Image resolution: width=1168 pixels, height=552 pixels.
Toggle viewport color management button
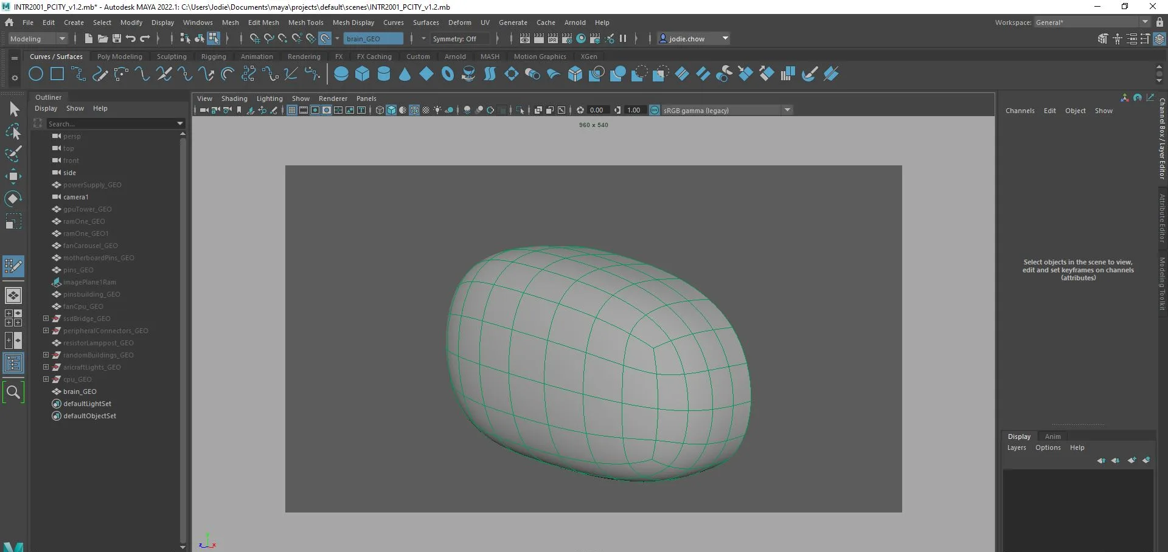click(x=655, y=110)
